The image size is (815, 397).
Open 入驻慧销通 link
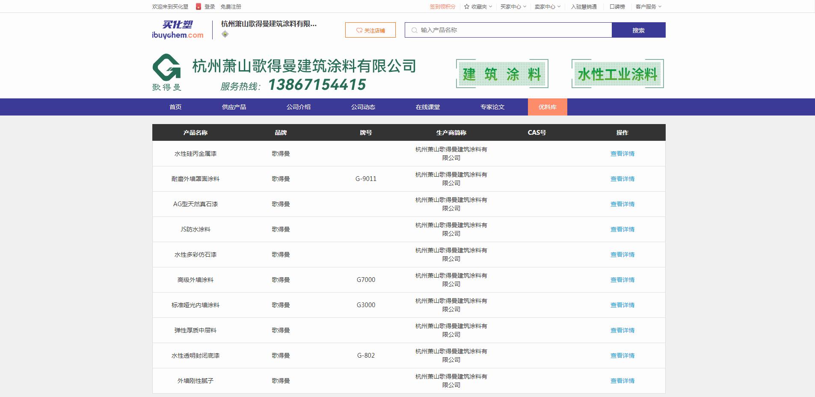tap(584, 6)
